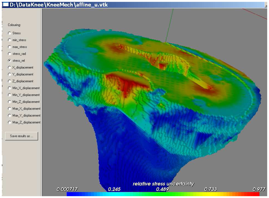Select Min_Z_displacement option
Screen dimensions: 269x198
click(x=10, y=102)
